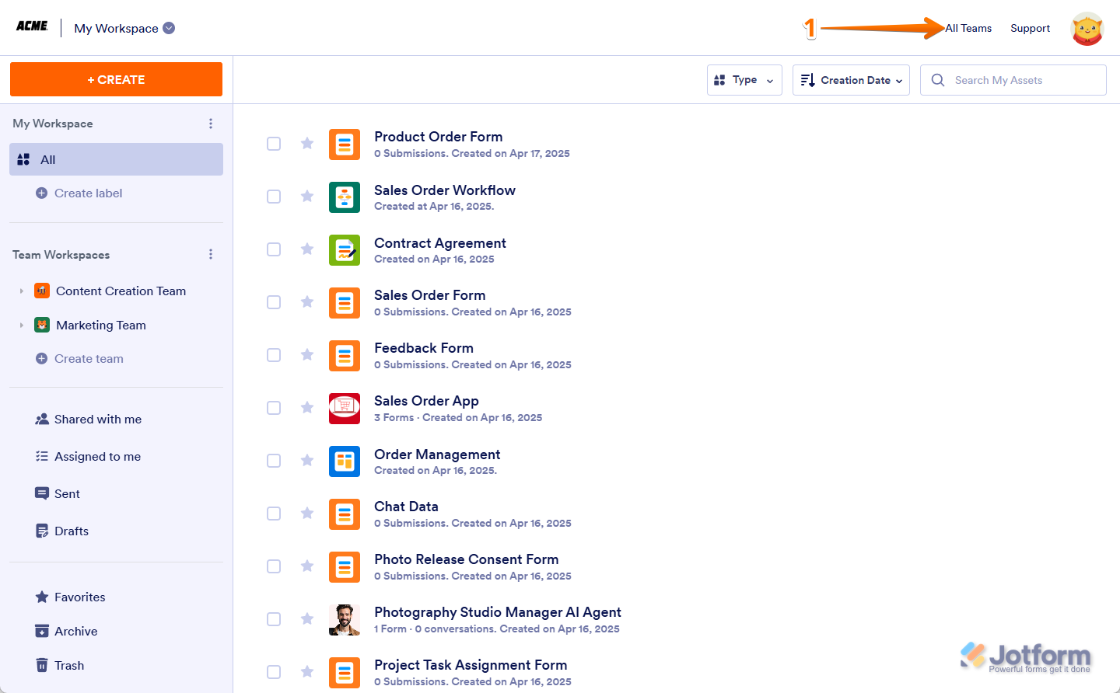This screenshot has width=1120, height=693.
Task: Open the Sales Order App red icon
Action: (x=344, y=409)
